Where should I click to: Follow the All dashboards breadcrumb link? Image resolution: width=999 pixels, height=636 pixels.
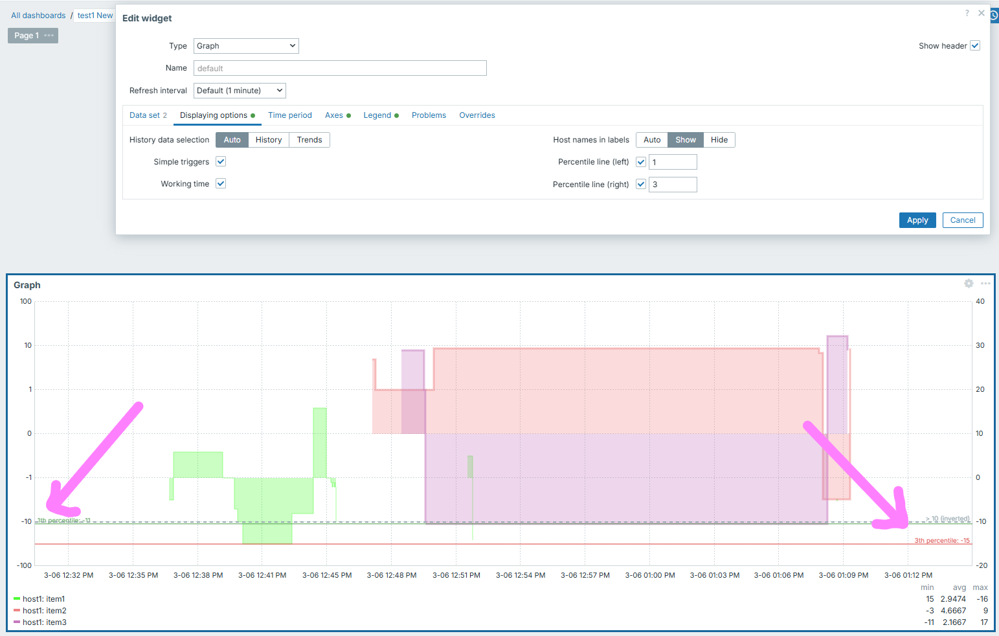[x=38, y=16]
